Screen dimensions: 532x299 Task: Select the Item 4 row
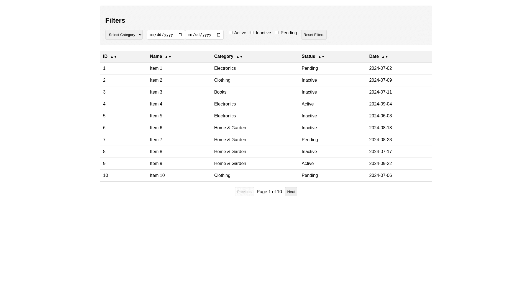click(x=156, y=104)
